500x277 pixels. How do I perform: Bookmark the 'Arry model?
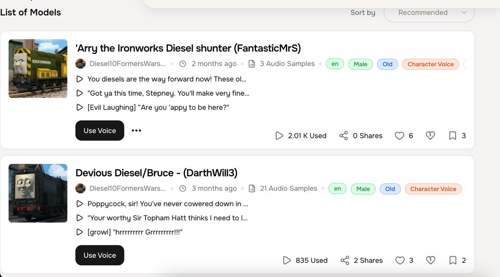452,136
